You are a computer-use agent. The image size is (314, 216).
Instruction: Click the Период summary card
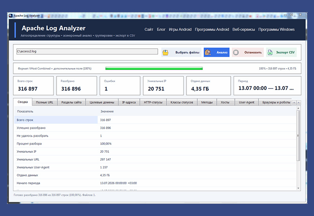pos(267,86)
